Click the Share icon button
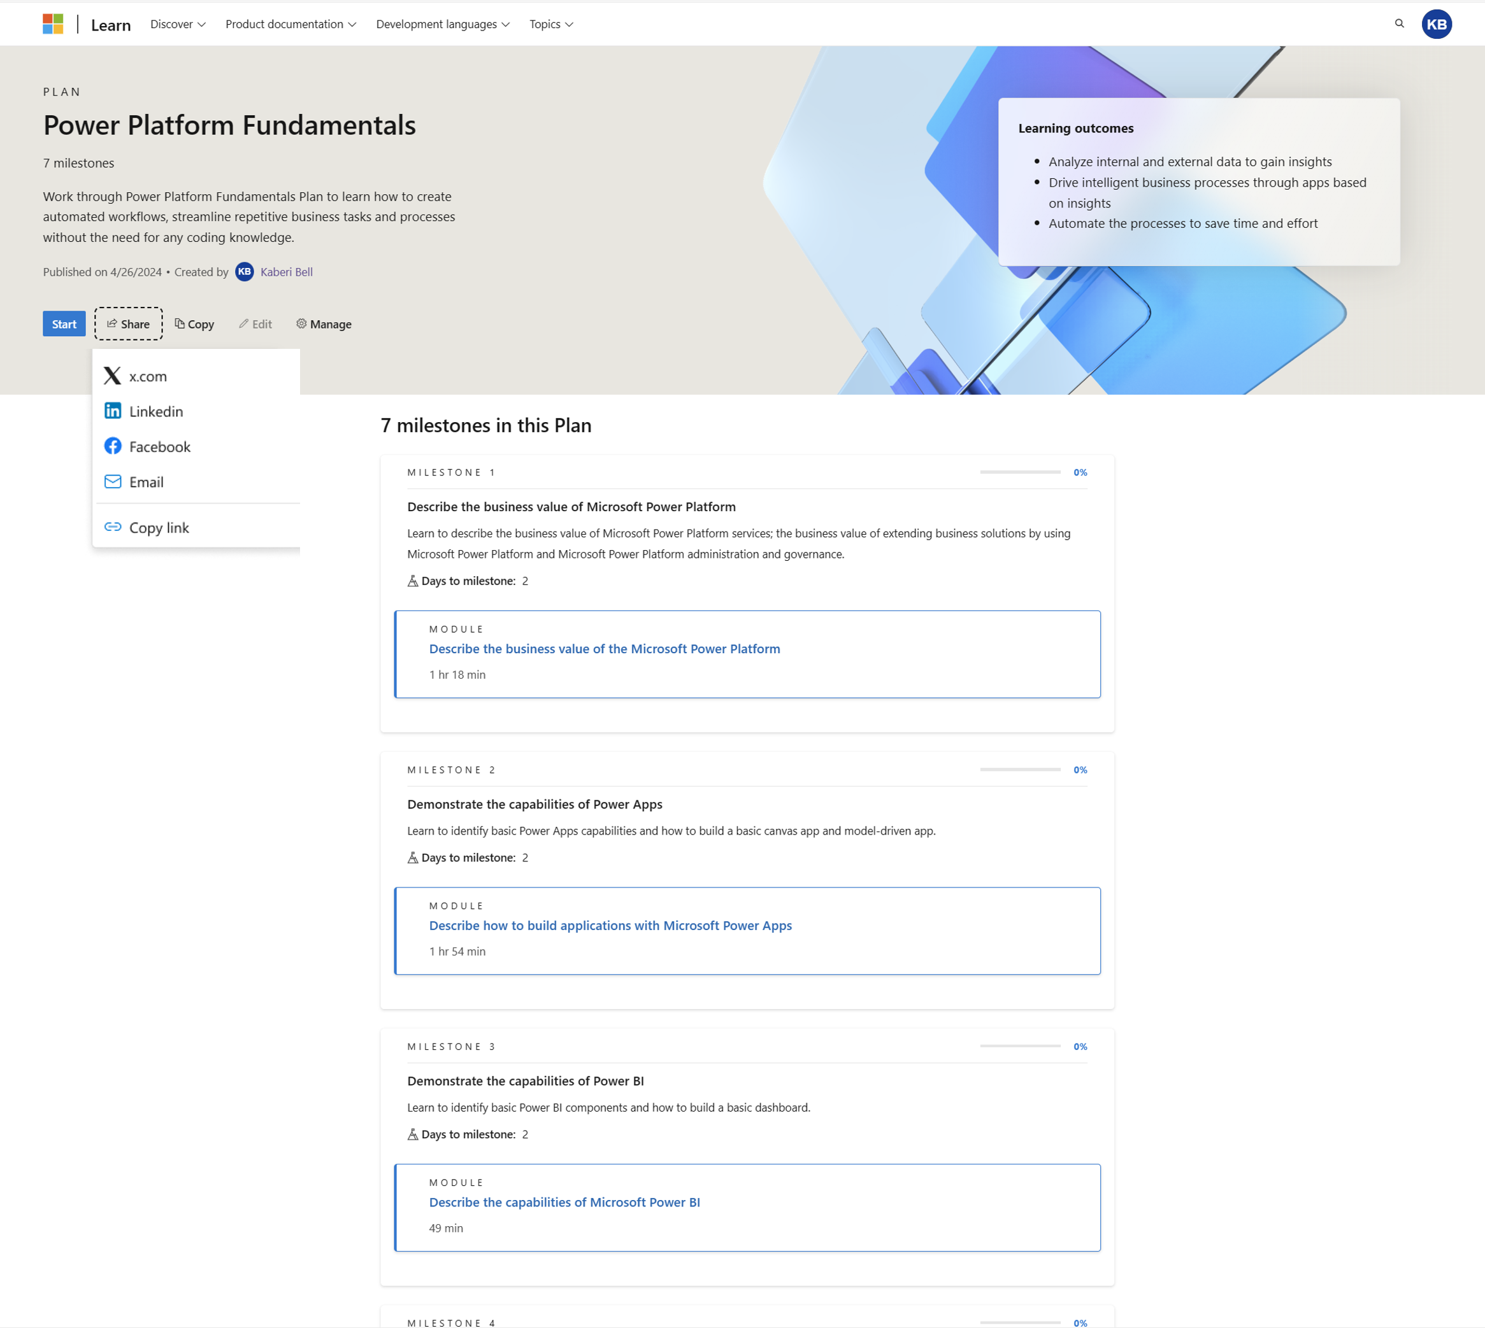The image size is (1485, 1328). (x=127, y=324)
